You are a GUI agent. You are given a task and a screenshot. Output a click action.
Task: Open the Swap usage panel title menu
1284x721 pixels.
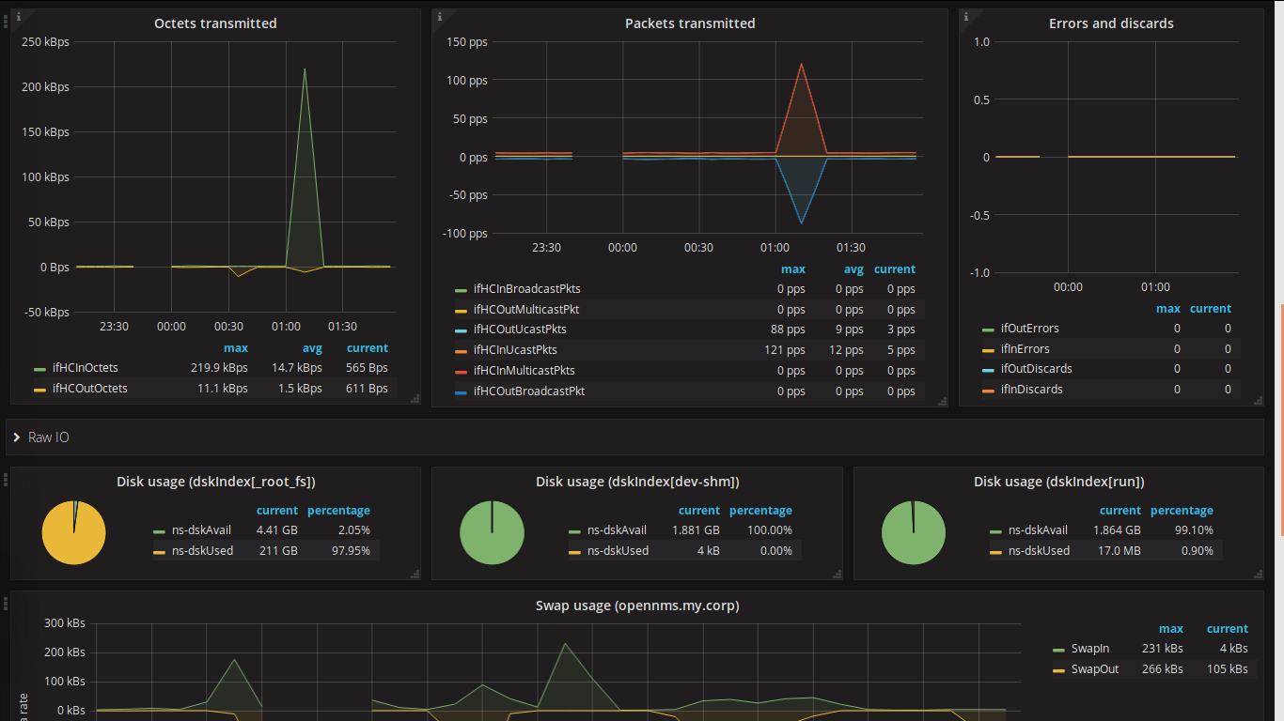tap(637, 606)
